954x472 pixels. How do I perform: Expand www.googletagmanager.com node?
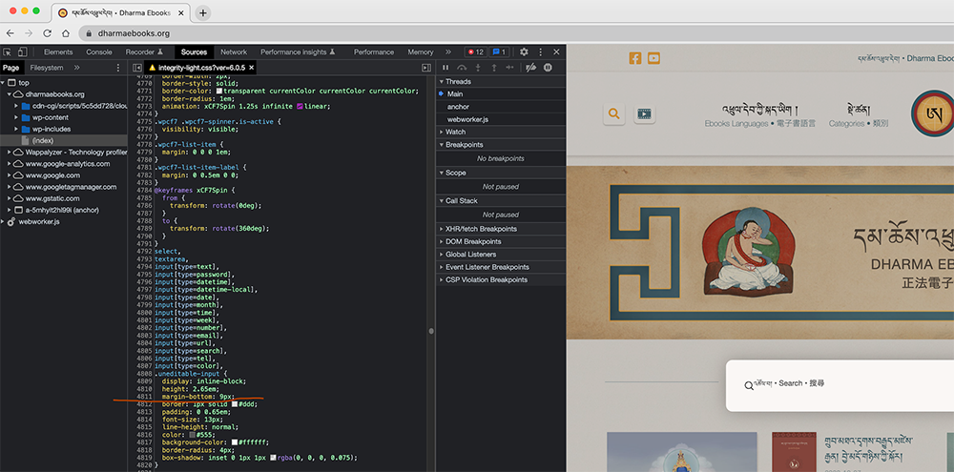10,187
